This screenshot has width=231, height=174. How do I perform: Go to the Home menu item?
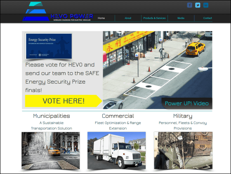(101, 18)
